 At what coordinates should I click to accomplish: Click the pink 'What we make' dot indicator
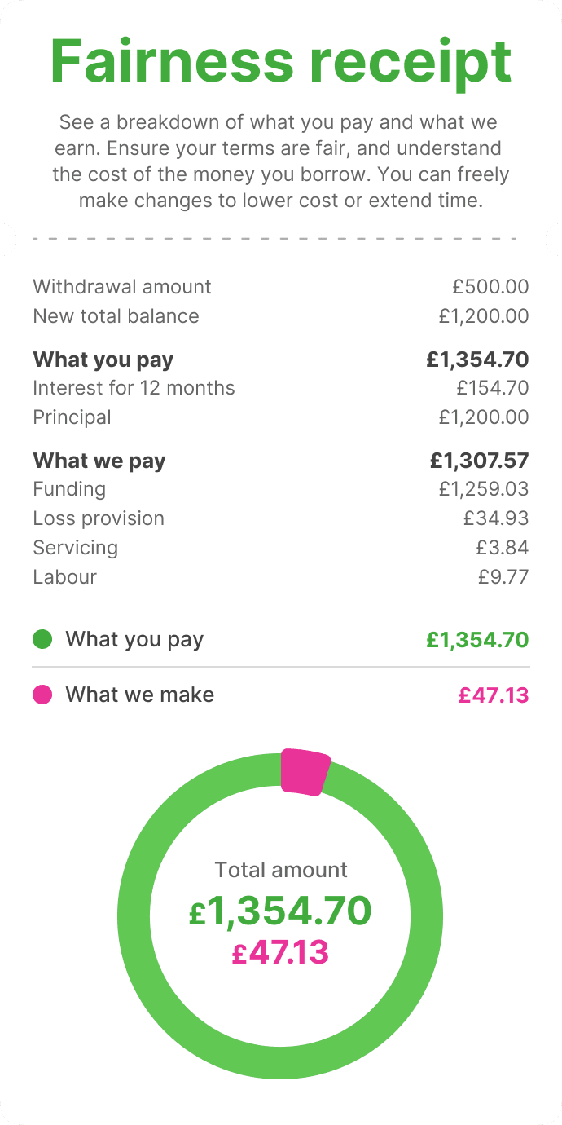tap(42, 695)
